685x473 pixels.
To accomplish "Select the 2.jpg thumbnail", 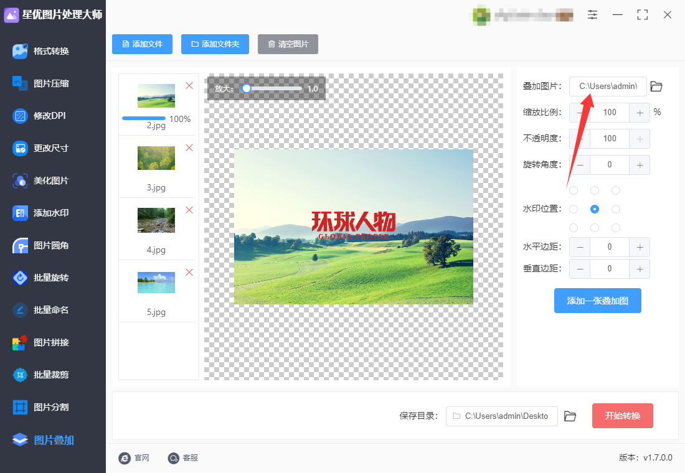I will click(x=156, y=96).
